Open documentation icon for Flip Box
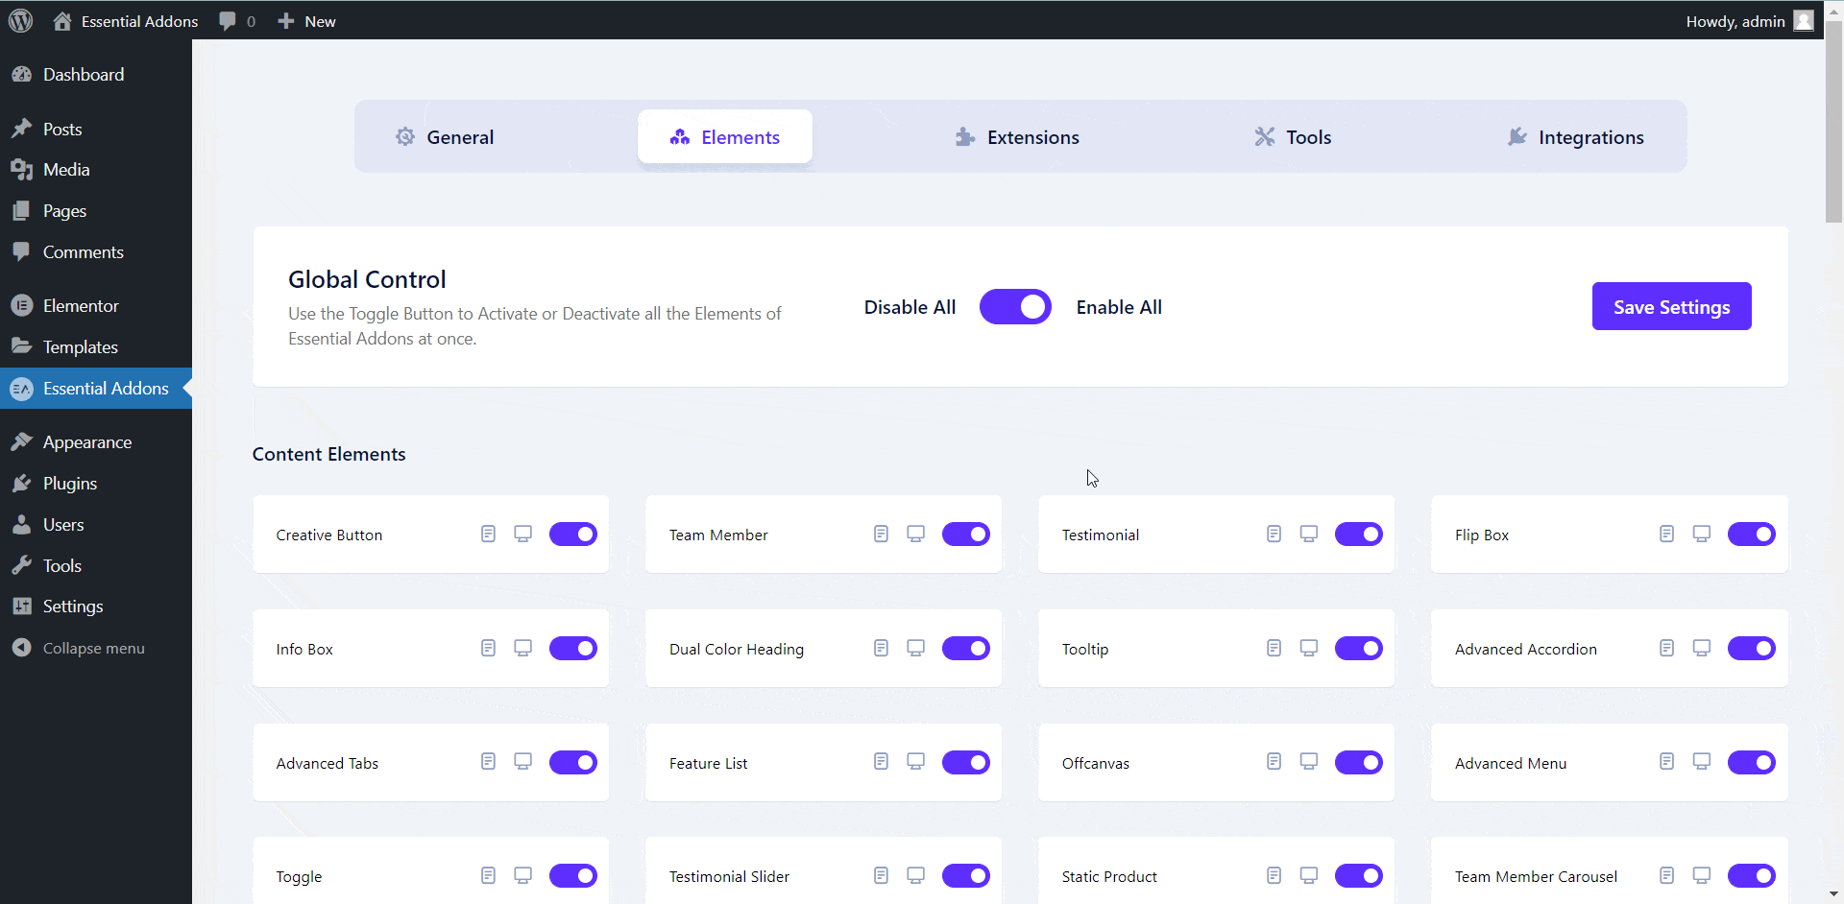Screen dimensions: 1844x904 coord(1666,534)
